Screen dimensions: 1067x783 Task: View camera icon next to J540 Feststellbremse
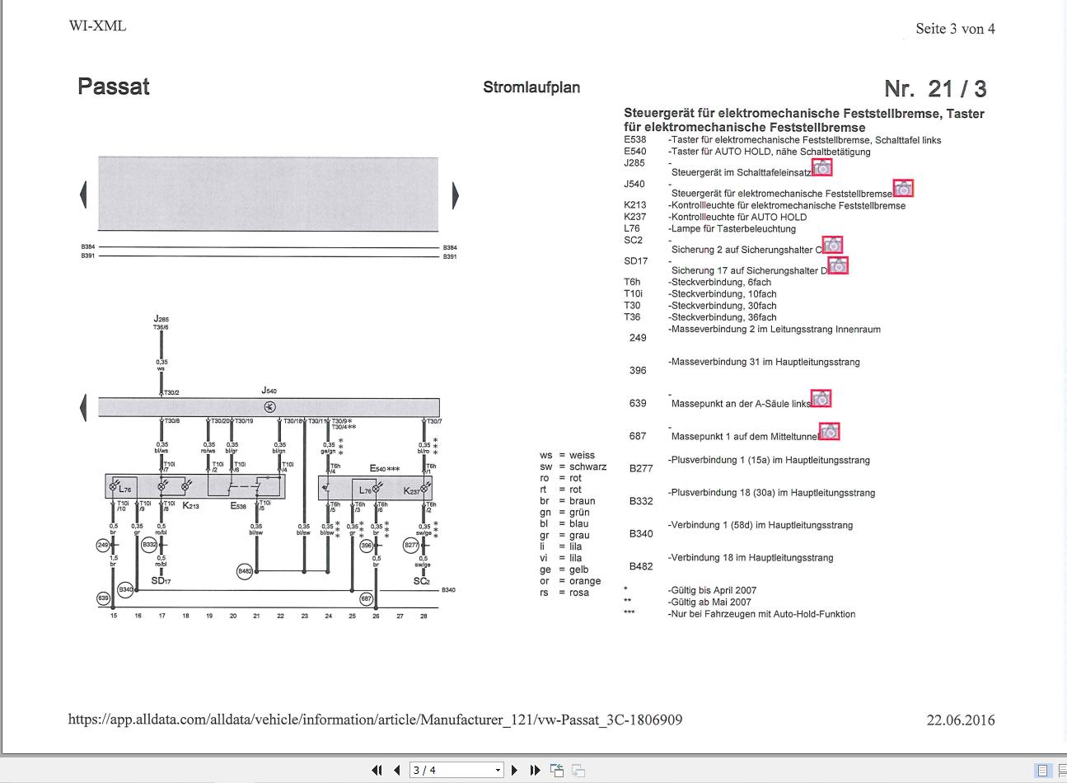coord(903,188)
